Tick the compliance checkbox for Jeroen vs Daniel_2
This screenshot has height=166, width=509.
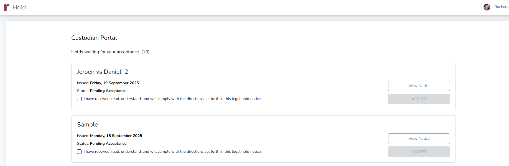click(x=79, y=99)
